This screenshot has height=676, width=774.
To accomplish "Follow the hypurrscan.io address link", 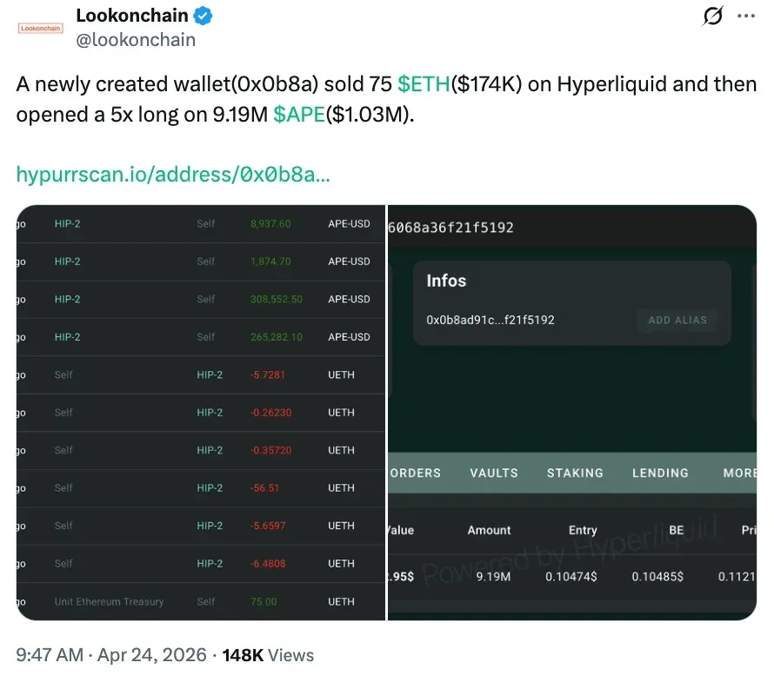I will [x=173, y=174].
